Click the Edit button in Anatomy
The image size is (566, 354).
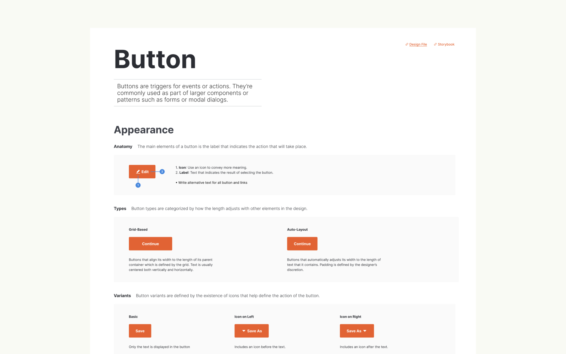(142, 172)
